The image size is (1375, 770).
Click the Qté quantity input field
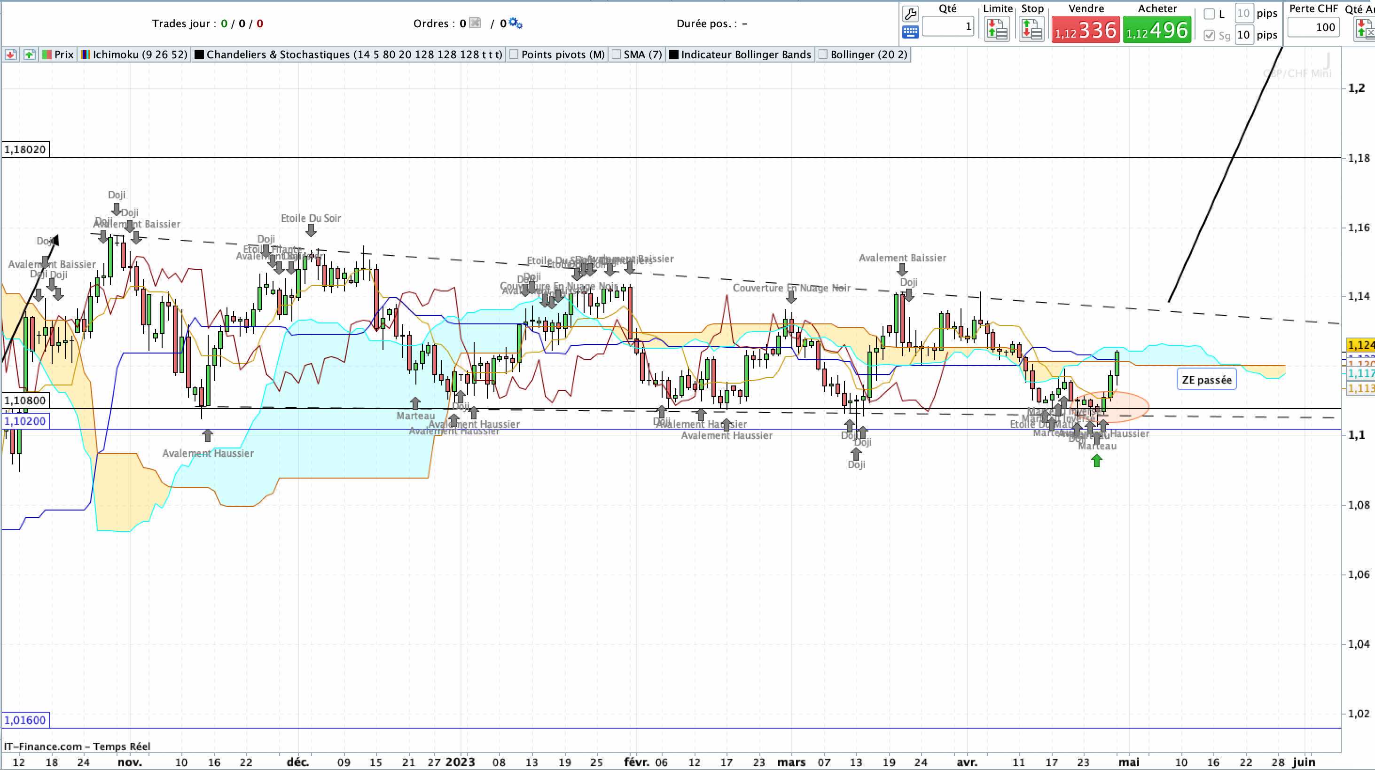[x=948, y=26]
